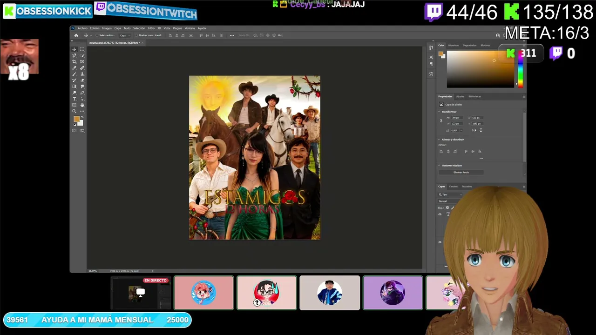Viewport: 596px width, 335px height.
Task: Select the Eraser tool
Action: point(82,80)
